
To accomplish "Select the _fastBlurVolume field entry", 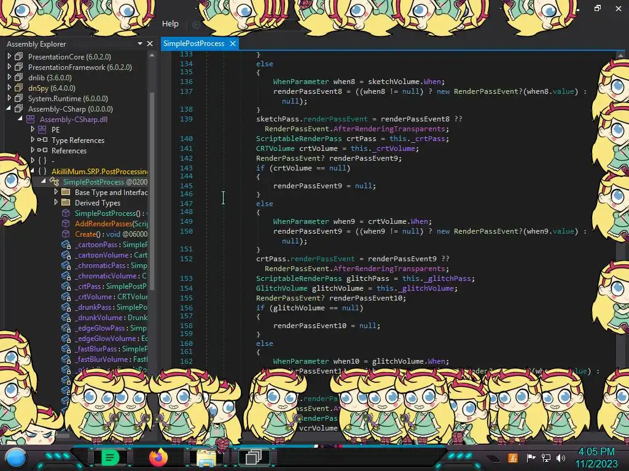I will tap(111, 359).
